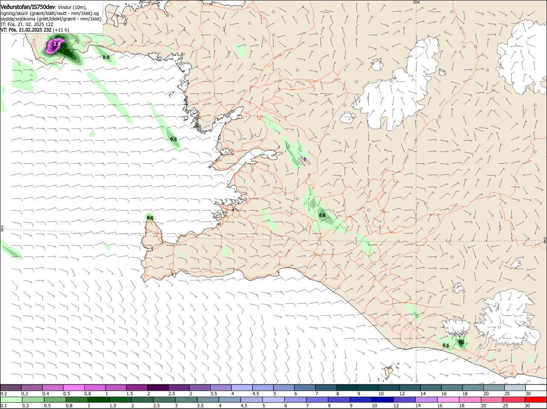Click the 0.4 label in the snow legend
547x409 pixels.
46,394
